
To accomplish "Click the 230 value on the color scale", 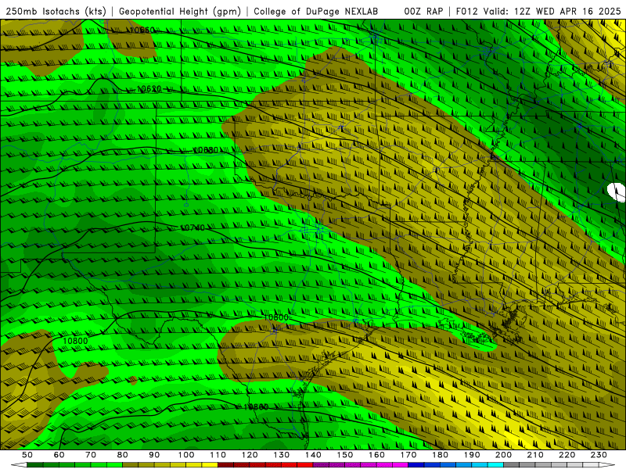I will [599, 455].
